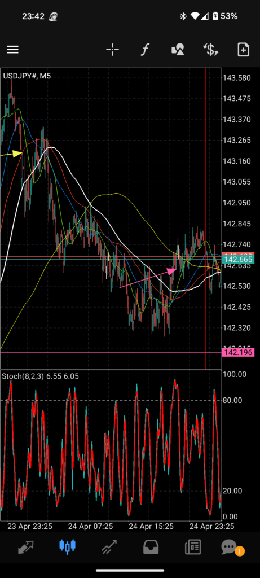260x578 pixels.
Task: Switch to the Chart candlestick tab
Action: (67, 546)
